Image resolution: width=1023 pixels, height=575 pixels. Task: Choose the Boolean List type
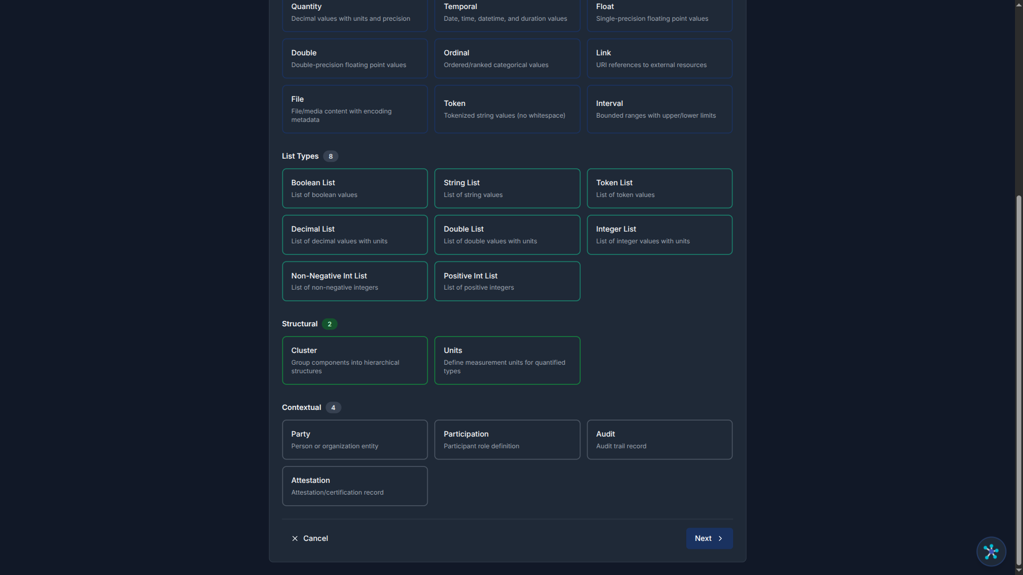click(x=354, y=188)
